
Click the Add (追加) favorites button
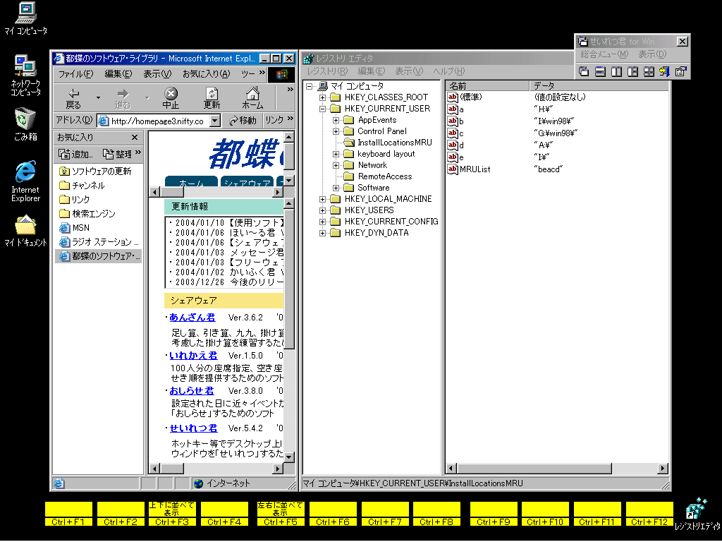pos(75,153)
